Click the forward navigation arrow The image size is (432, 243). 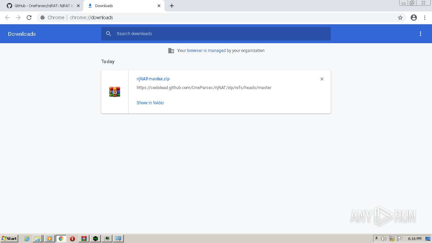click(x=18, y=18)
